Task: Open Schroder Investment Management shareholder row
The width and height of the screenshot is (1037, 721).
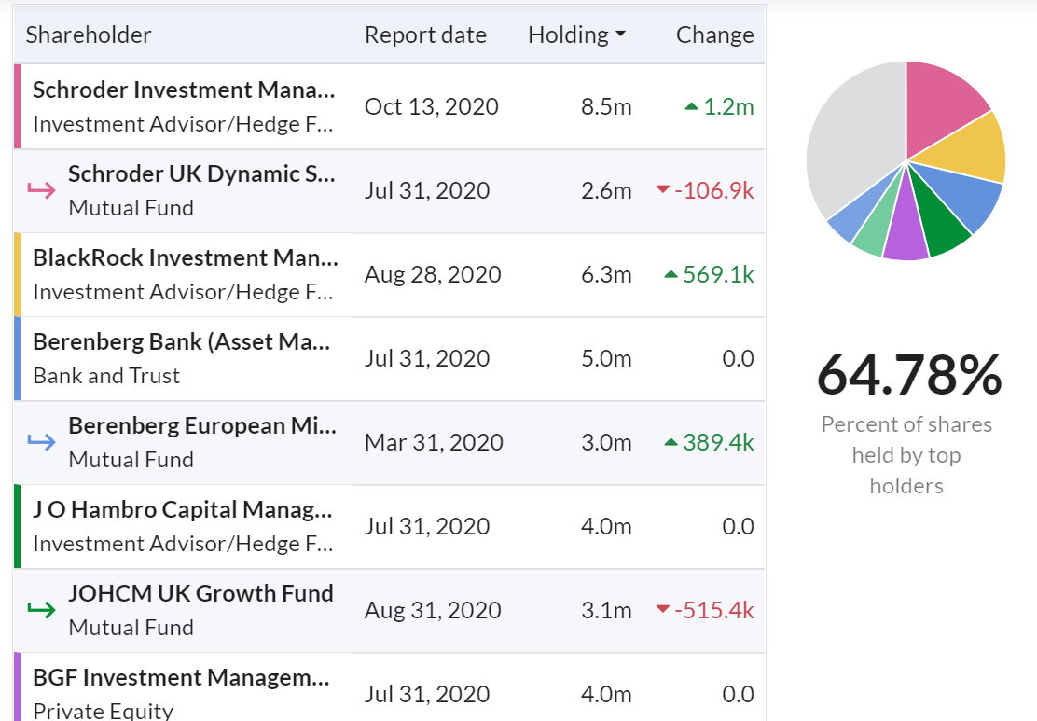Action: point(389,106)
